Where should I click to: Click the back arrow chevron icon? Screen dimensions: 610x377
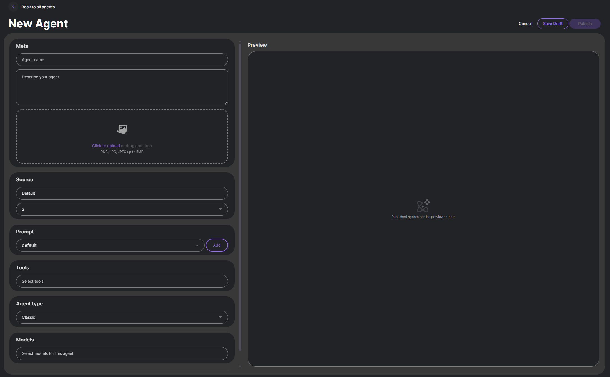[13, 7]
